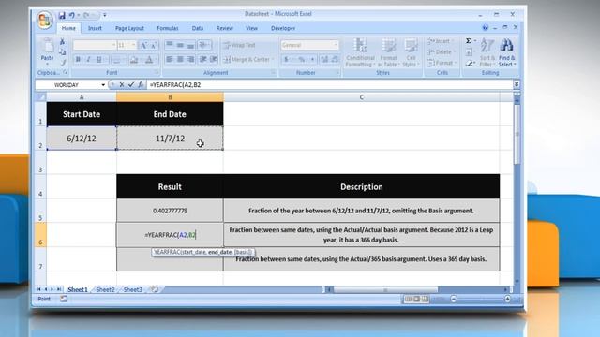Confirm formula with Enter checkmark button
600x337 pixels.
[131, 85]
